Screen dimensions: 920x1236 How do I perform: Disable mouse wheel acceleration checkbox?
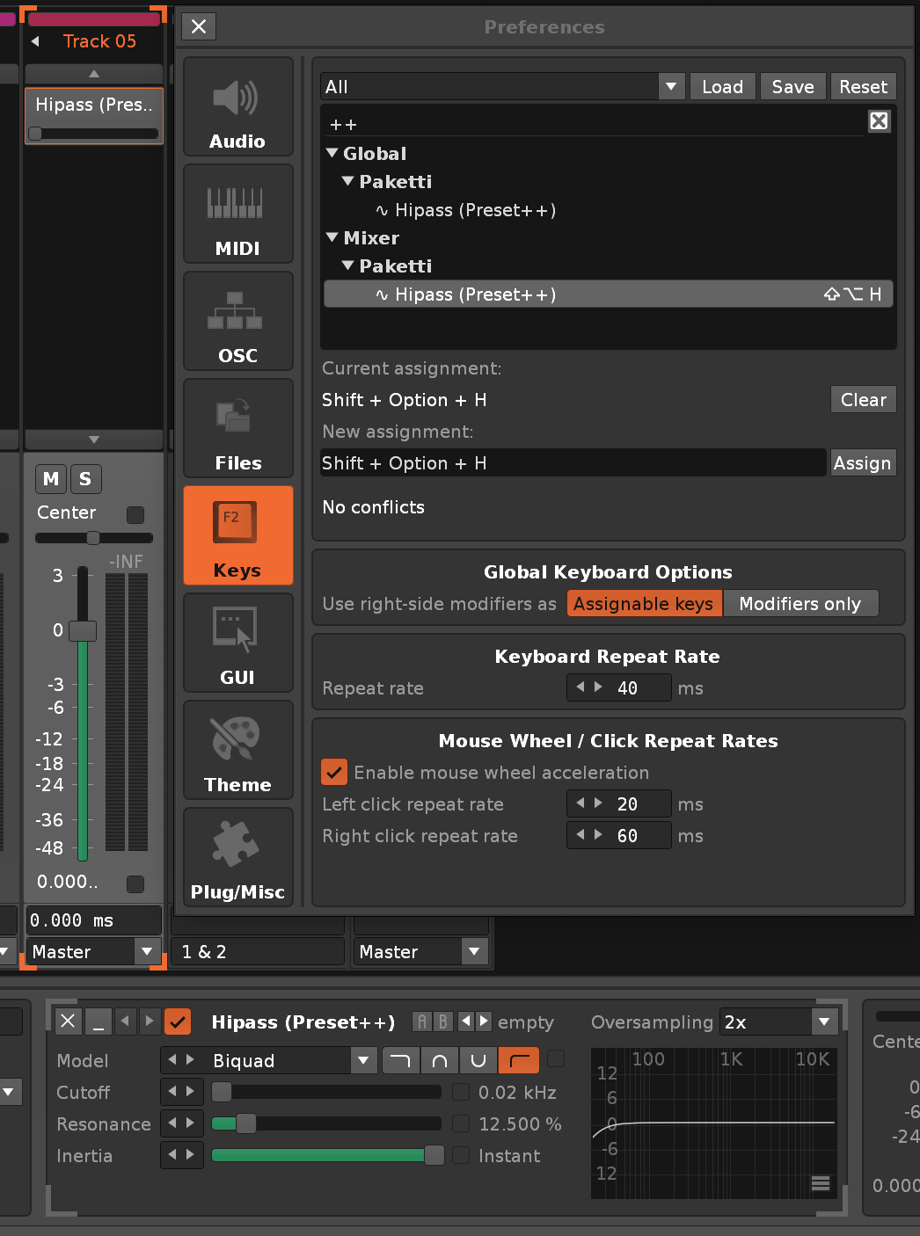(x=334, y=773)
